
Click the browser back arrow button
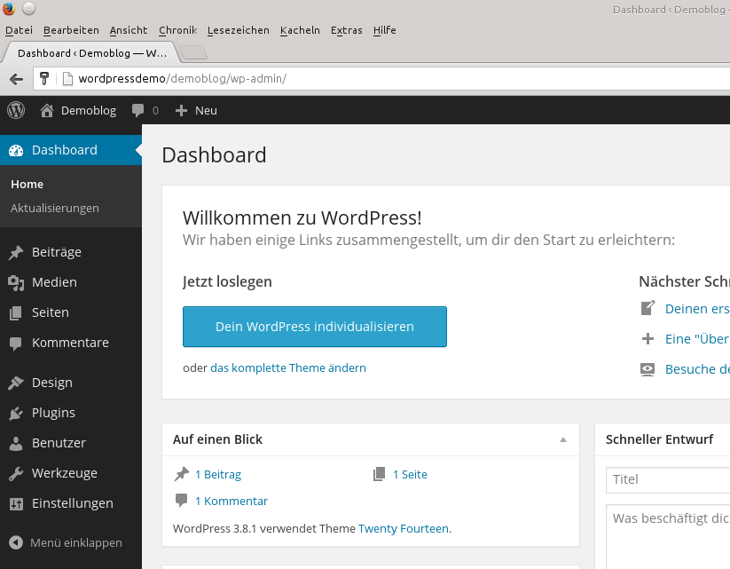click(16, 79)
